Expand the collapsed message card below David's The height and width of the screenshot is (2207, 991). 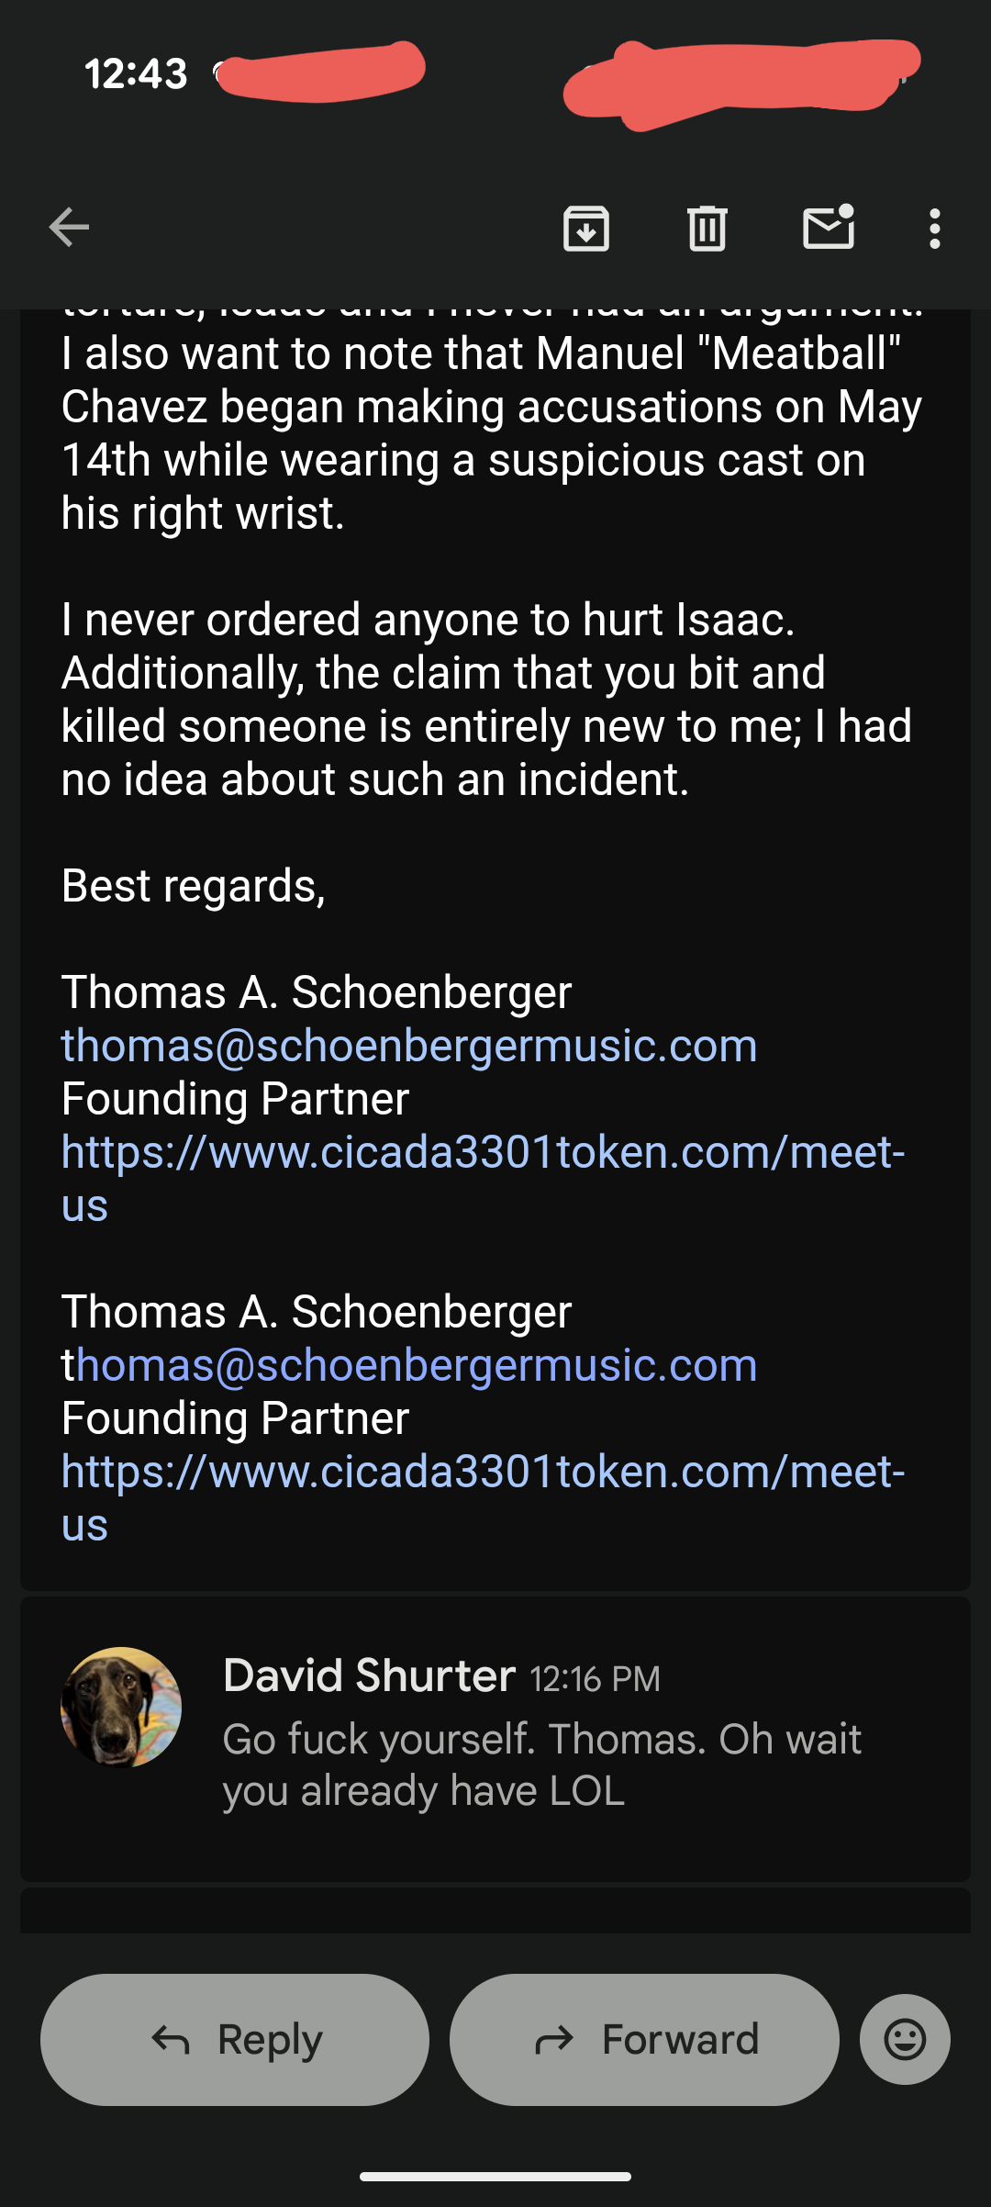[495, 1911]
